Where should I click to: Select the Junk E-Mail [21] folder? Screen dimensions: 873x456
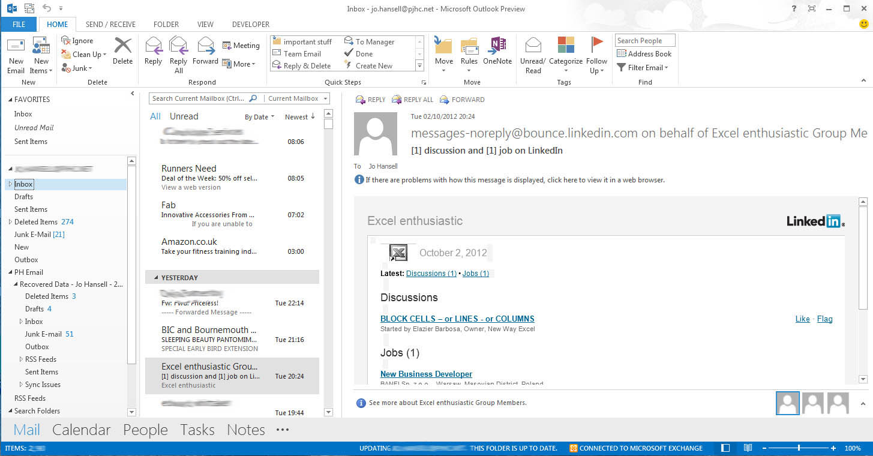pos(40,235)
